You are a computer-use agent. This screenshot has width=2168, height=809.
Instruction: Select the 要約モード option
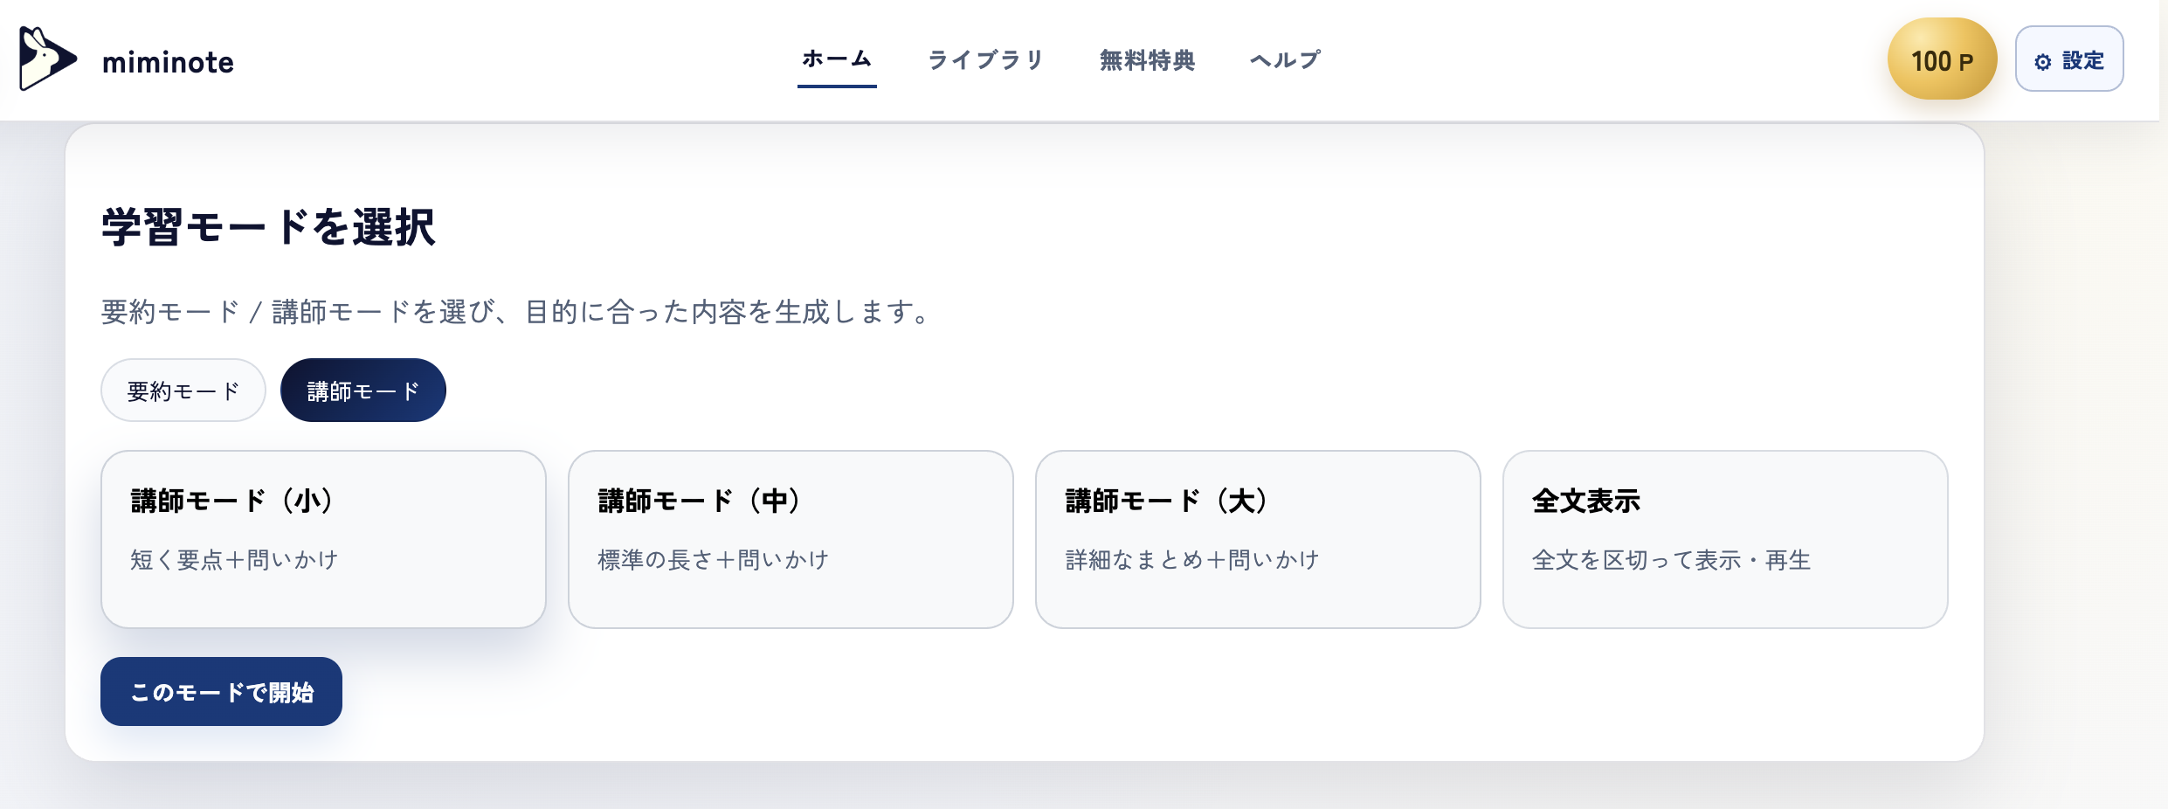coord(183,390)
